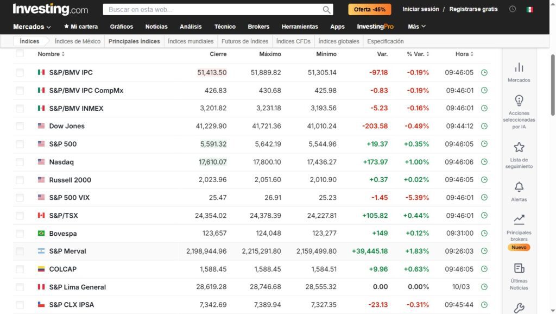Expand the Más menu

coord(416,27)
